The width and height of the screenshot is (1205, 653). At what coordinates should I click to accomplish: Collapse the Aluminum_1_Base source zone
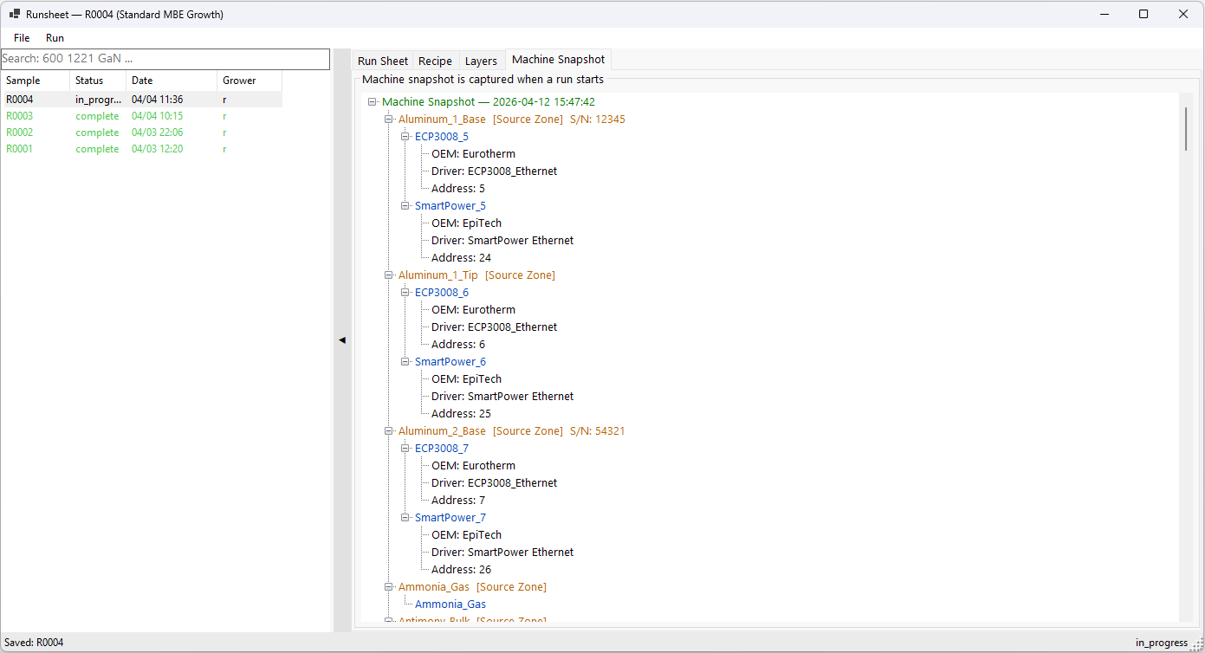coord(389,120)
